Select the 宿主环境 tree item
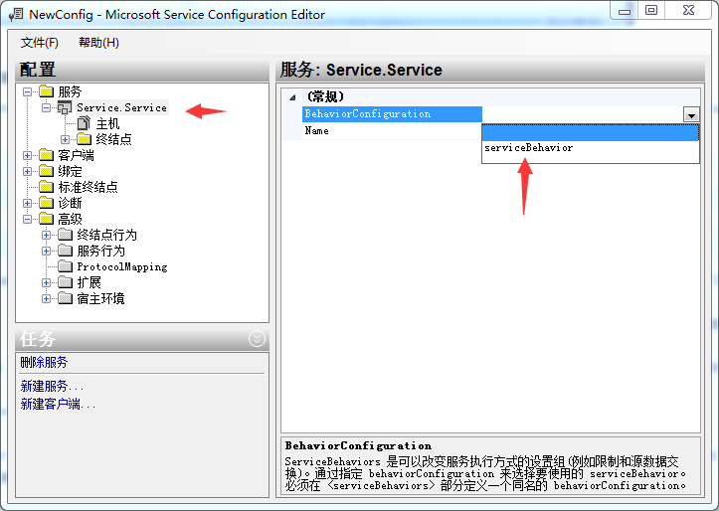719x511 pixels. click(100, 299)
